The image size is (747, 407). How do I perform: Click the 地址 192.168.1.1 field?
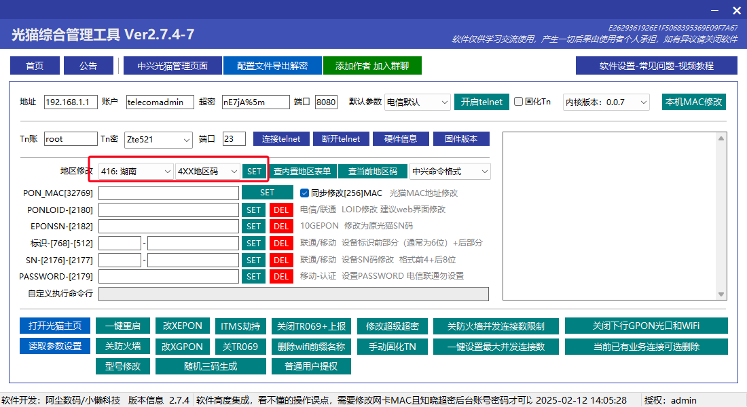click(71, 102)
